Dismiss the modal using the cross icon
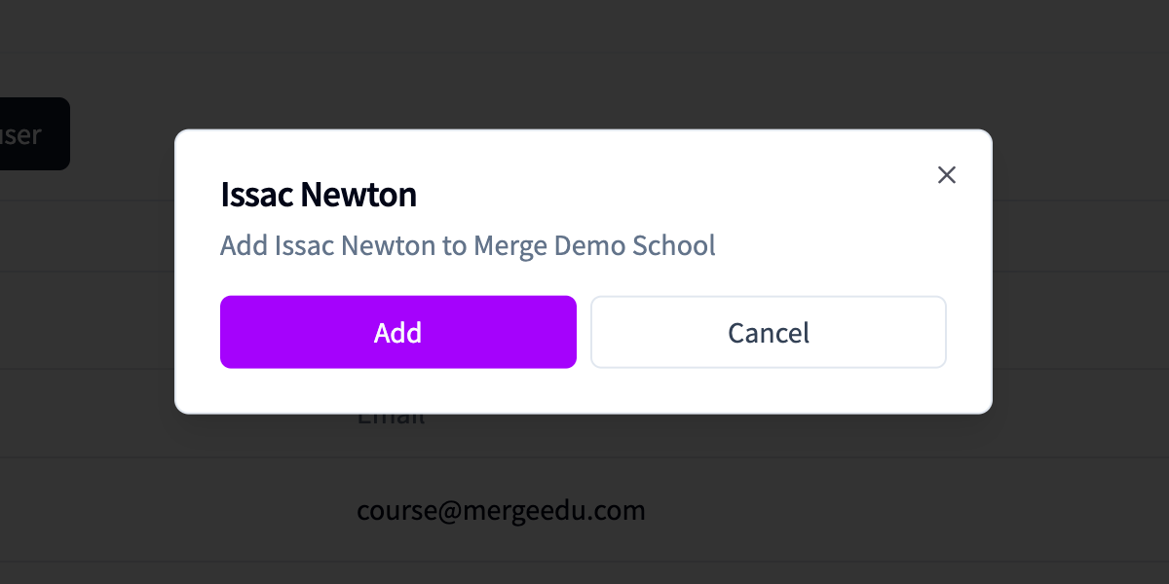Screen dimensions: 1169x584 [x=946, y=175]
